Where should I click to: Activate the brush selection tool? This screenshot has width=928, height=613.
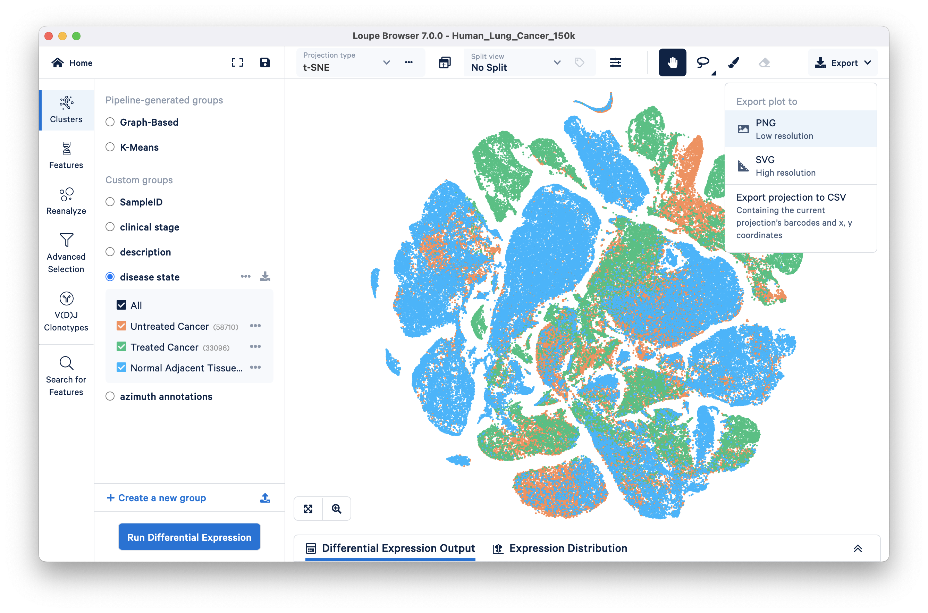(734, 62)
